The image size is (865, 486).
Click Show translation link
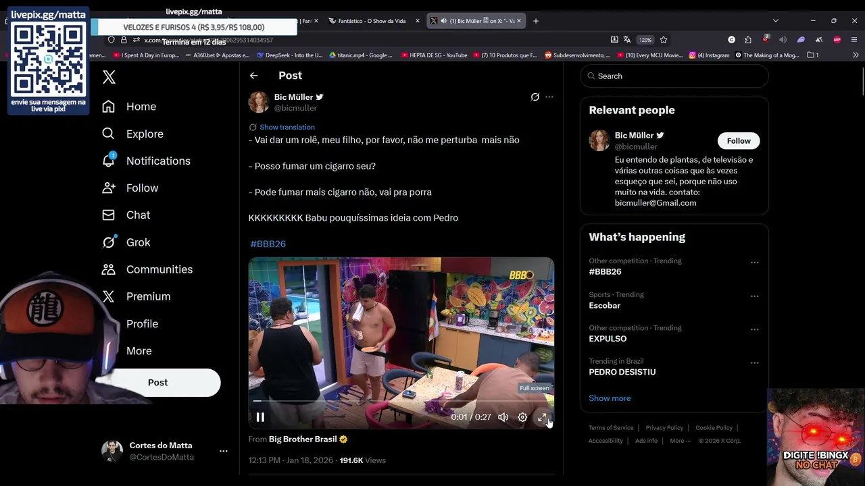point(287,127)
